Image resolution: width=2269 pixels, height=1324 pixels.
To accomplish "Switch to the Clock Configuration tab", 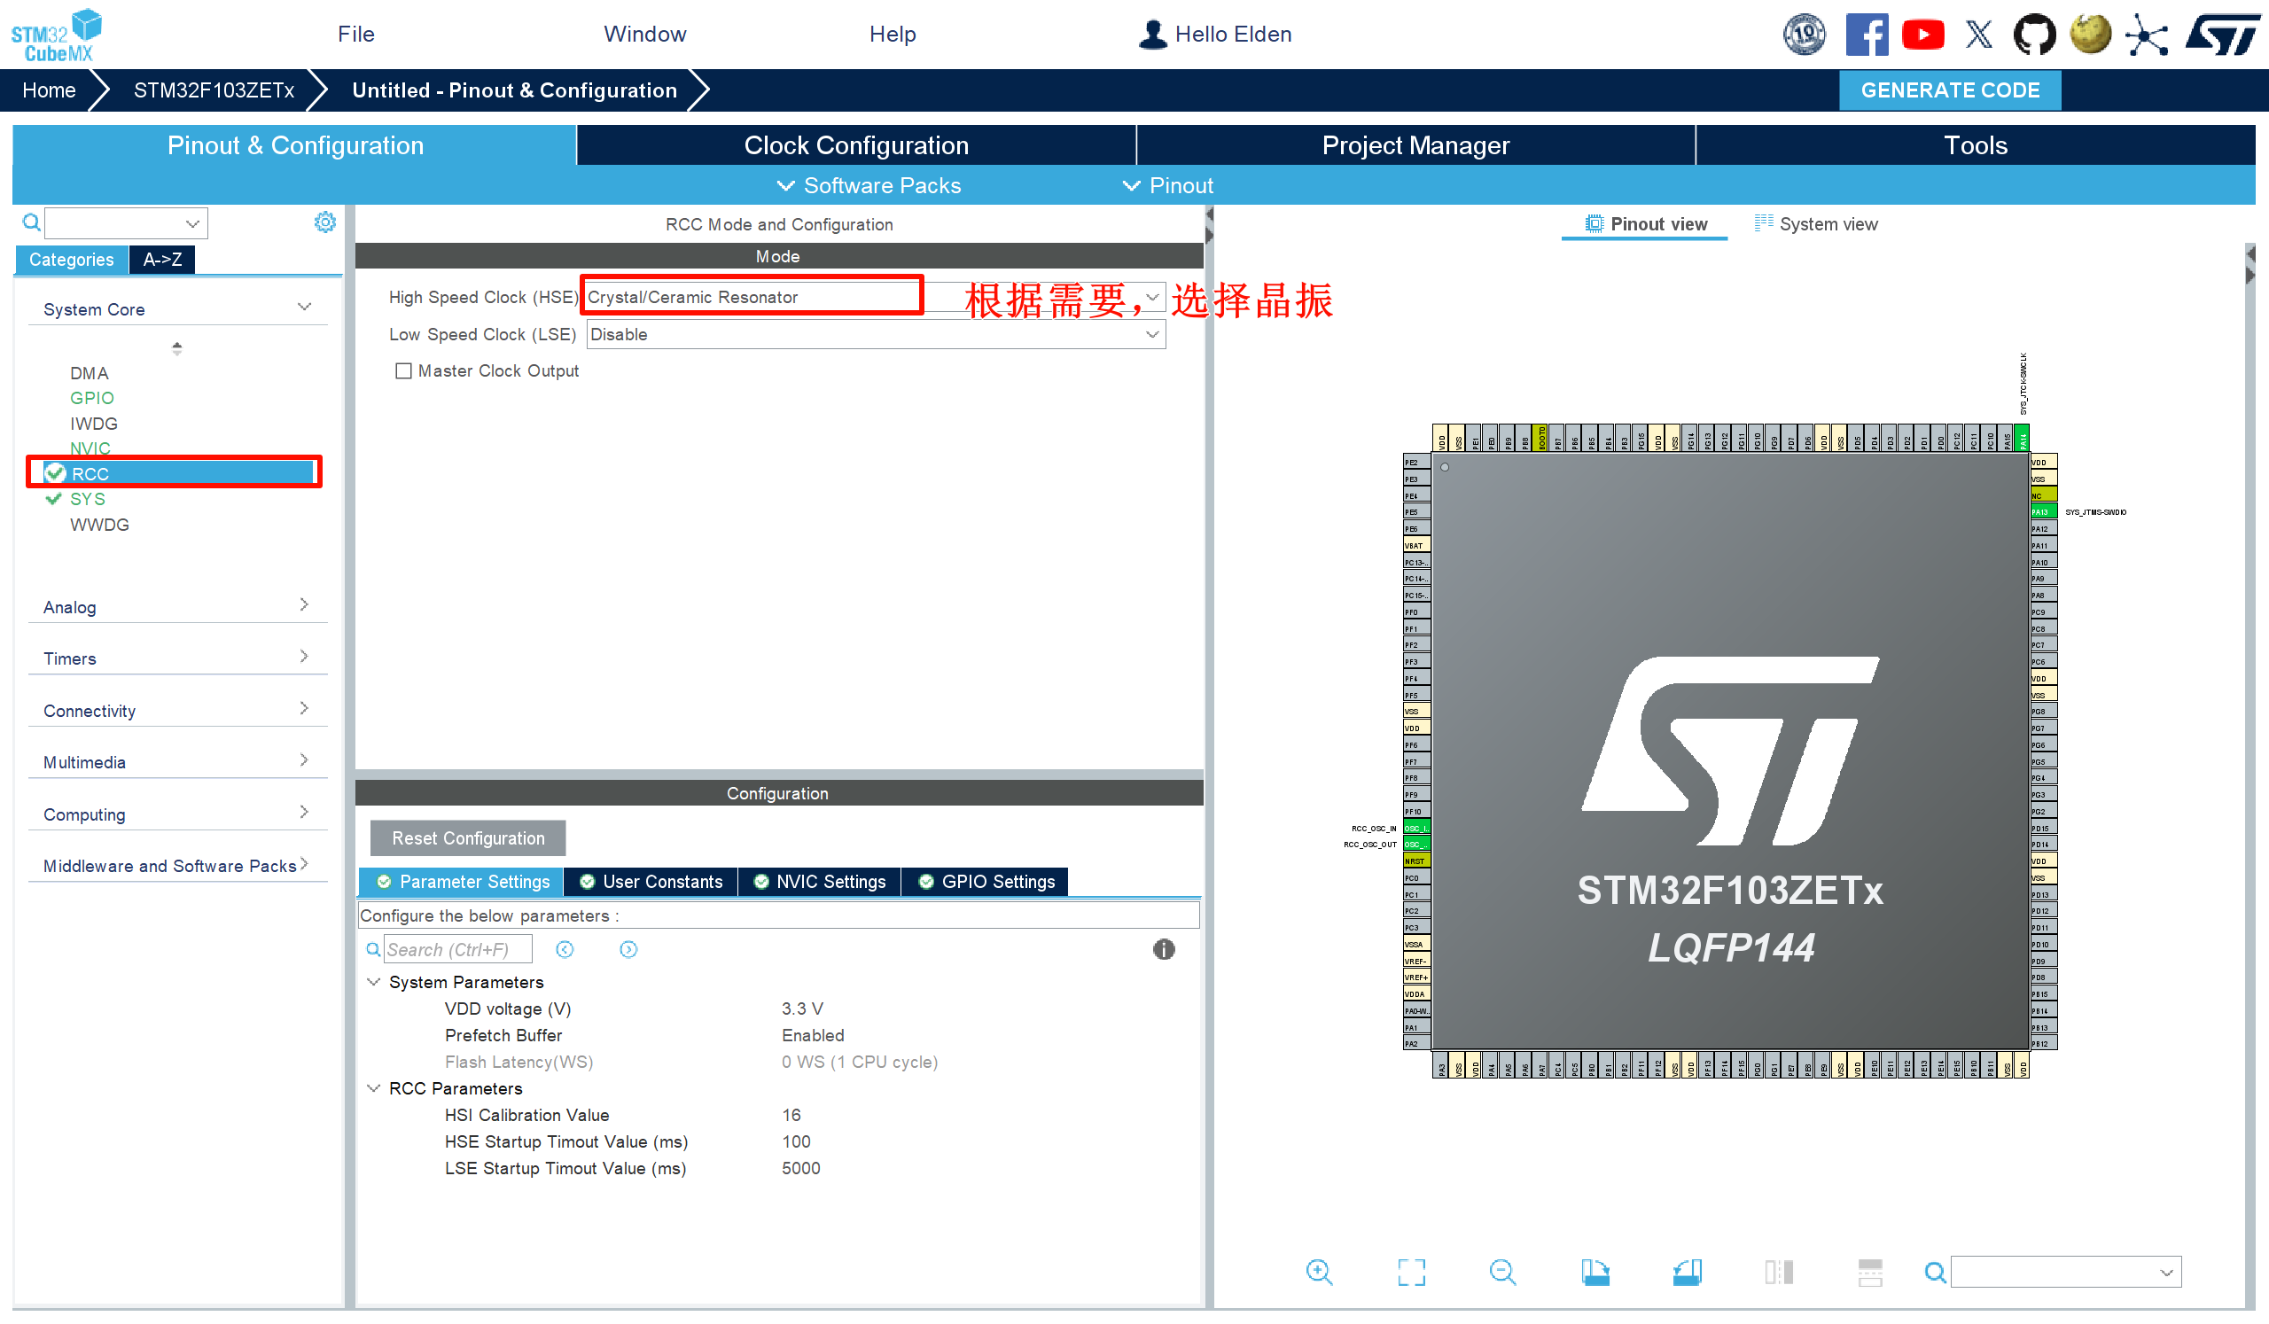I will click(855, 146).
